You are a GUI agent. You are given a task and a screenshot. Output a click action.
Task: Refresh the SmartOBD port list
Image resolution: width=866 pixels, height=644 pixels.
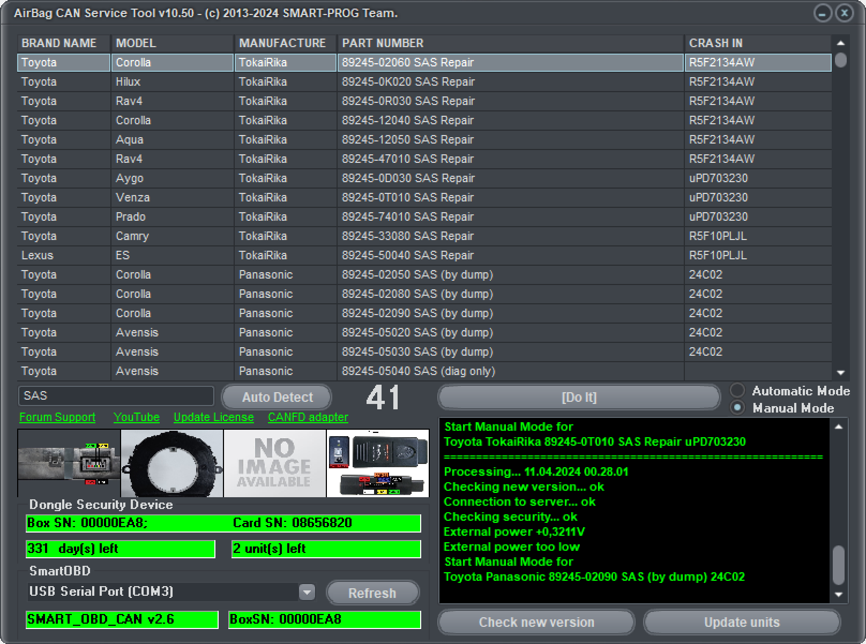(372, 593)
